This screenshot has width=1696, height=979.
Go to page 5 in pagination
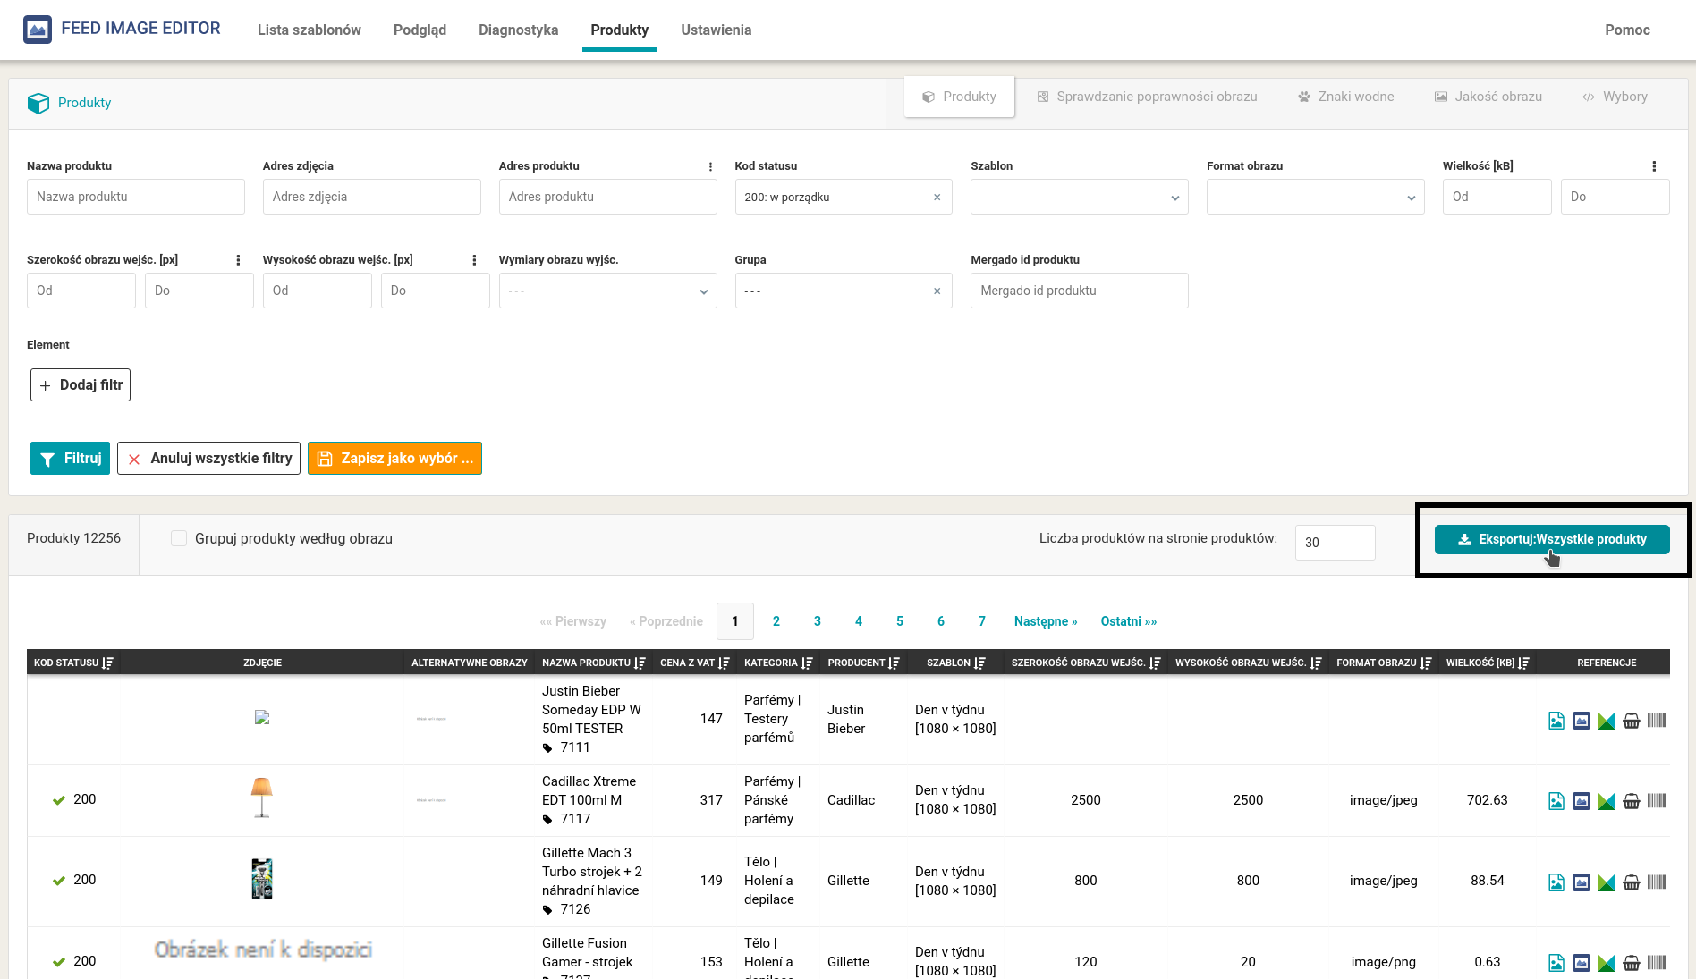click(x=900, y=621)
